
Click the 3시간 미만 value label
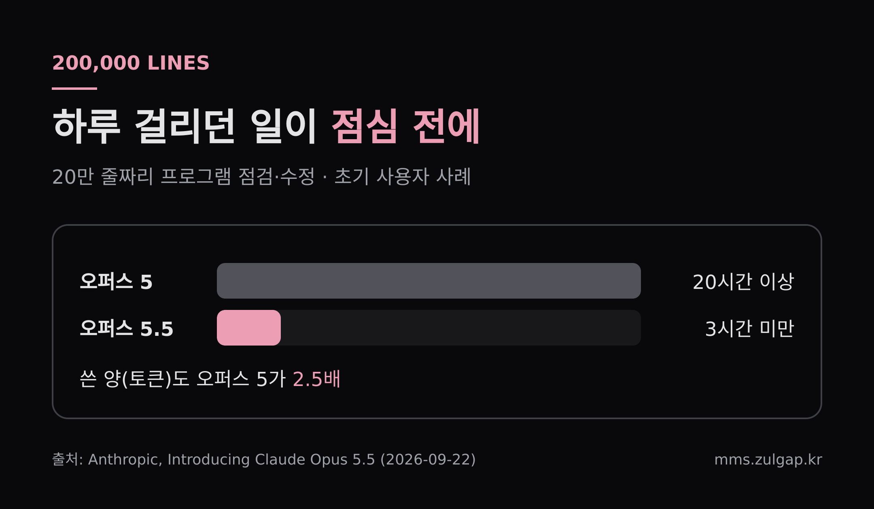point(750,329)
